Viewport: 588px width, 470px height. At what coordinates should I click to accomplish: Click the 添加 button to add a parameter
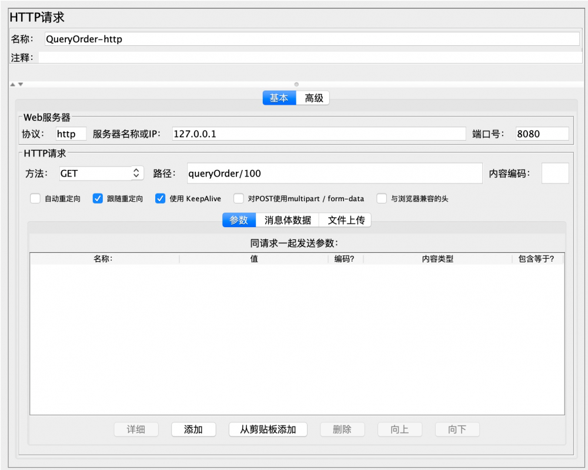click(x=193, y=429)
